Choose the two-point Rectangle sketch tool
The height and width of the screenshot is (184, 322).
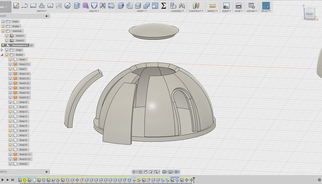click(x=33, y=6)
